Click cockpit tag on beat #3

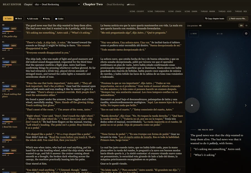(x=6, y=86)
